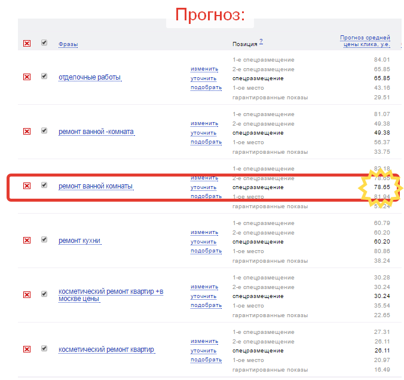Open phrase "косметический ремонт квартир +в москве цены"

(111, 295)
